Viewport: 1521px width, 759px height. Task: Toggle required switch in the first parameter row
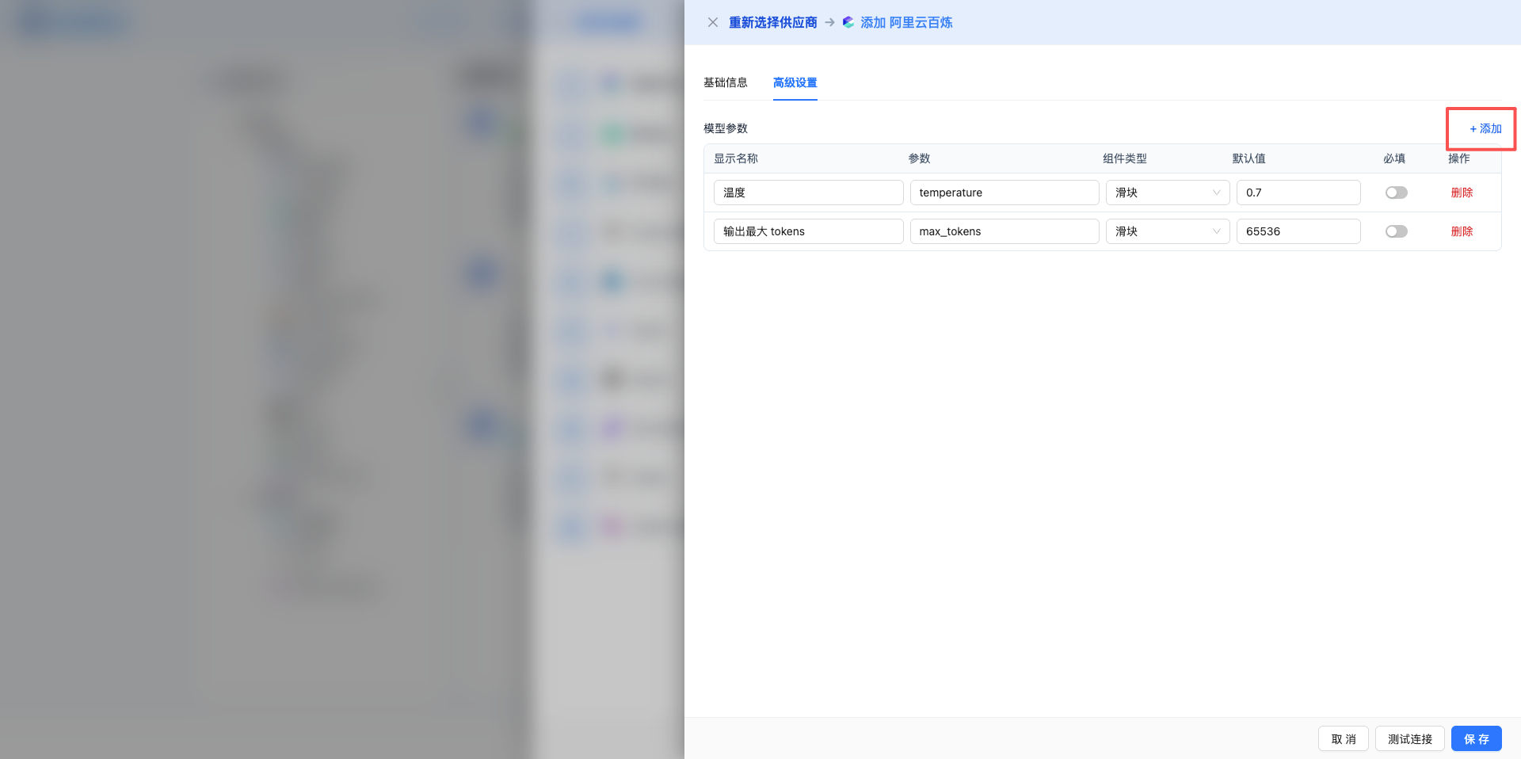pos(1396,192)
